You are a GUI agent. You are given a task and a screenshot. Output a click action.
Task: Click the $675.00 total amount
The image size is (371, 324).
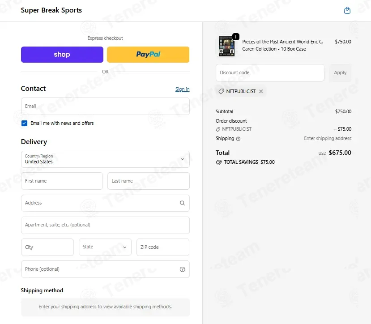340,153
